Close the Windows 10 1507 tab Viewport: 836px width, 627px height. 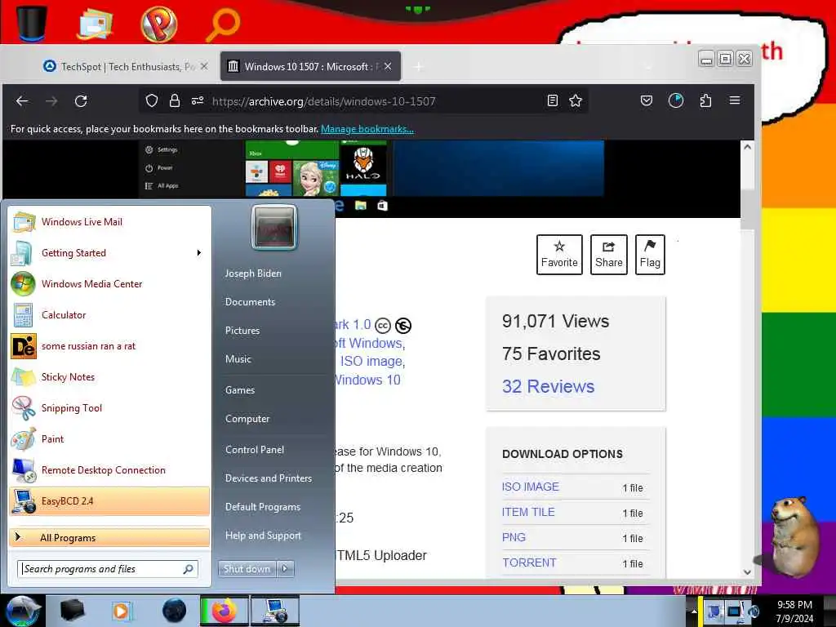(388, 66)
